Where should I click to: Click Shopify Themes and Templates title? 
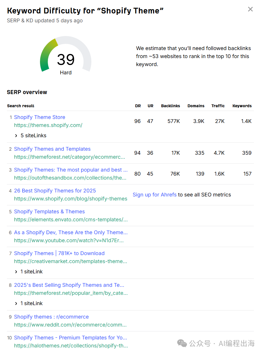point(52,149)
